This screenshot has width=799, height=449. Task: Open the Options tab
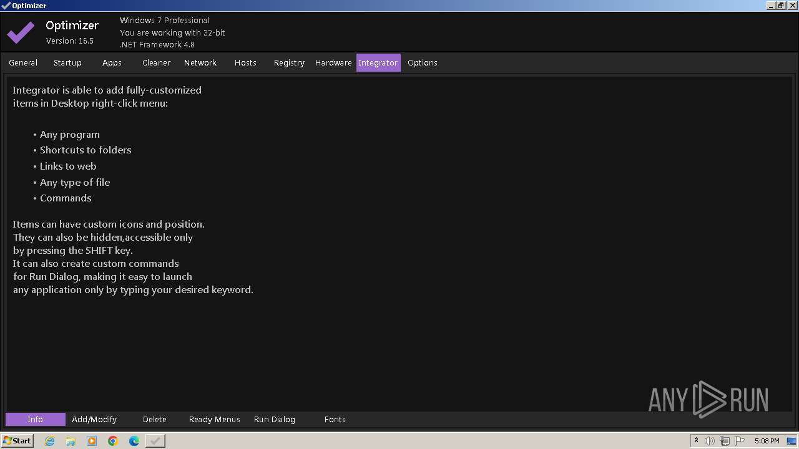(x=423, y=62)
